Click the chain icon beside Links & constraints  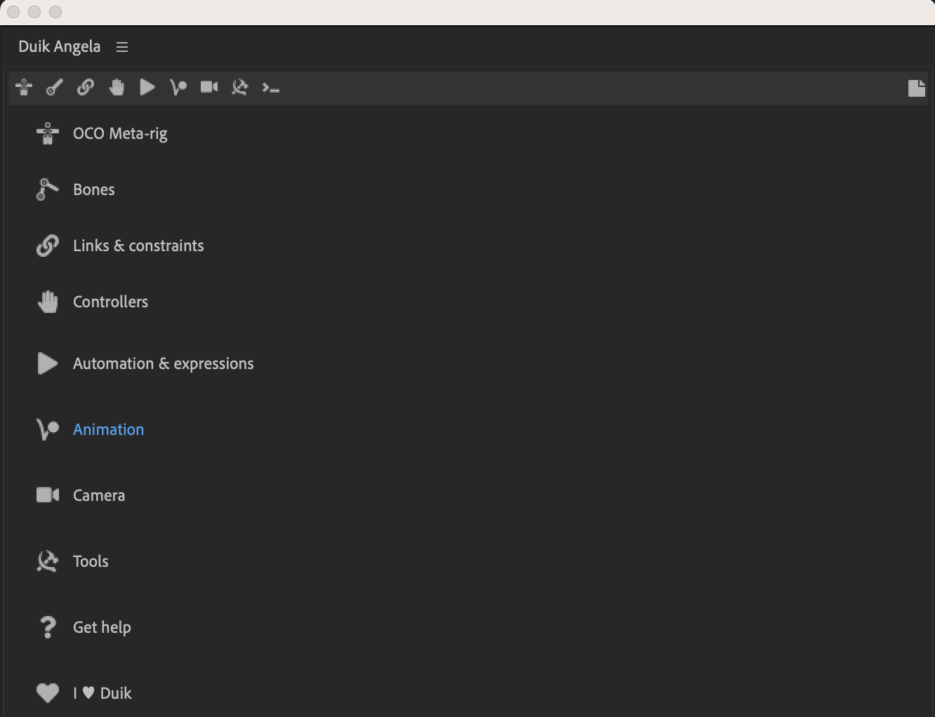tap(47, 246)
